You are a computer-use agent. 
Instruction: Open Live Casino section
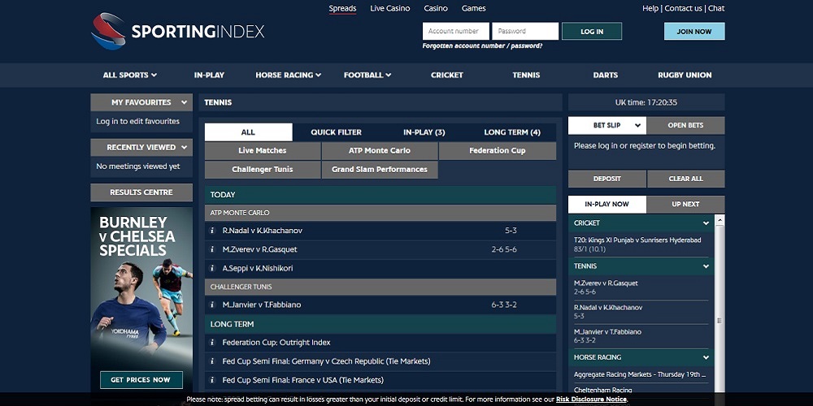[390, 8]
